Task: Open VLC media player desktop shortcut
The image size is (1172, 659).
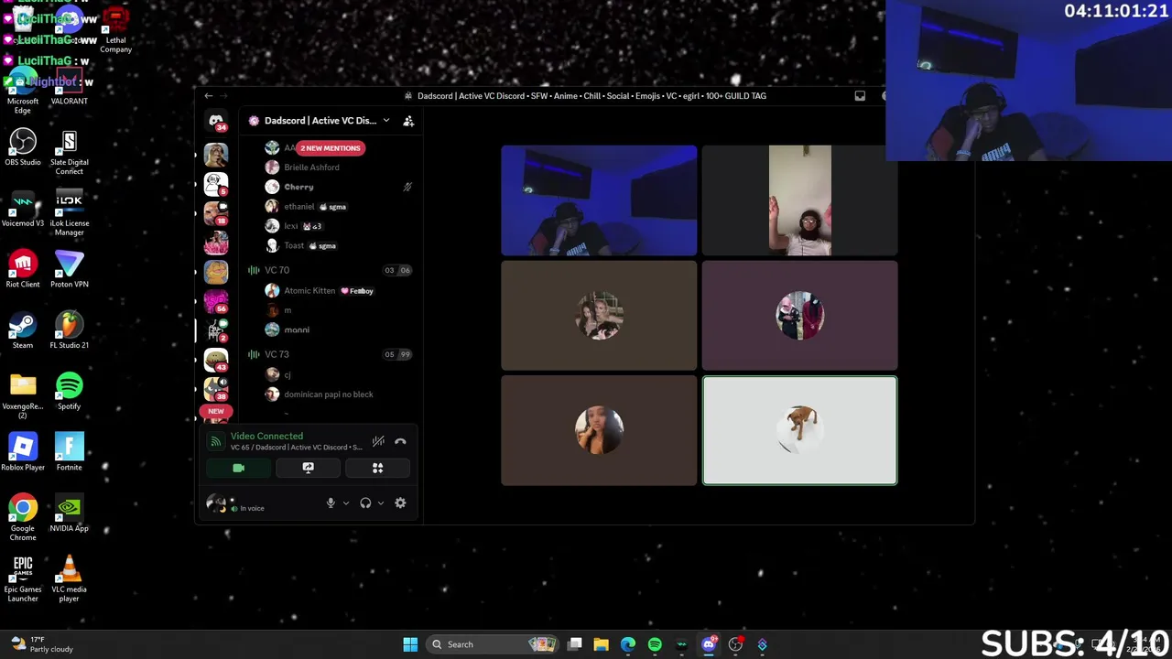Action: [69, 578]
